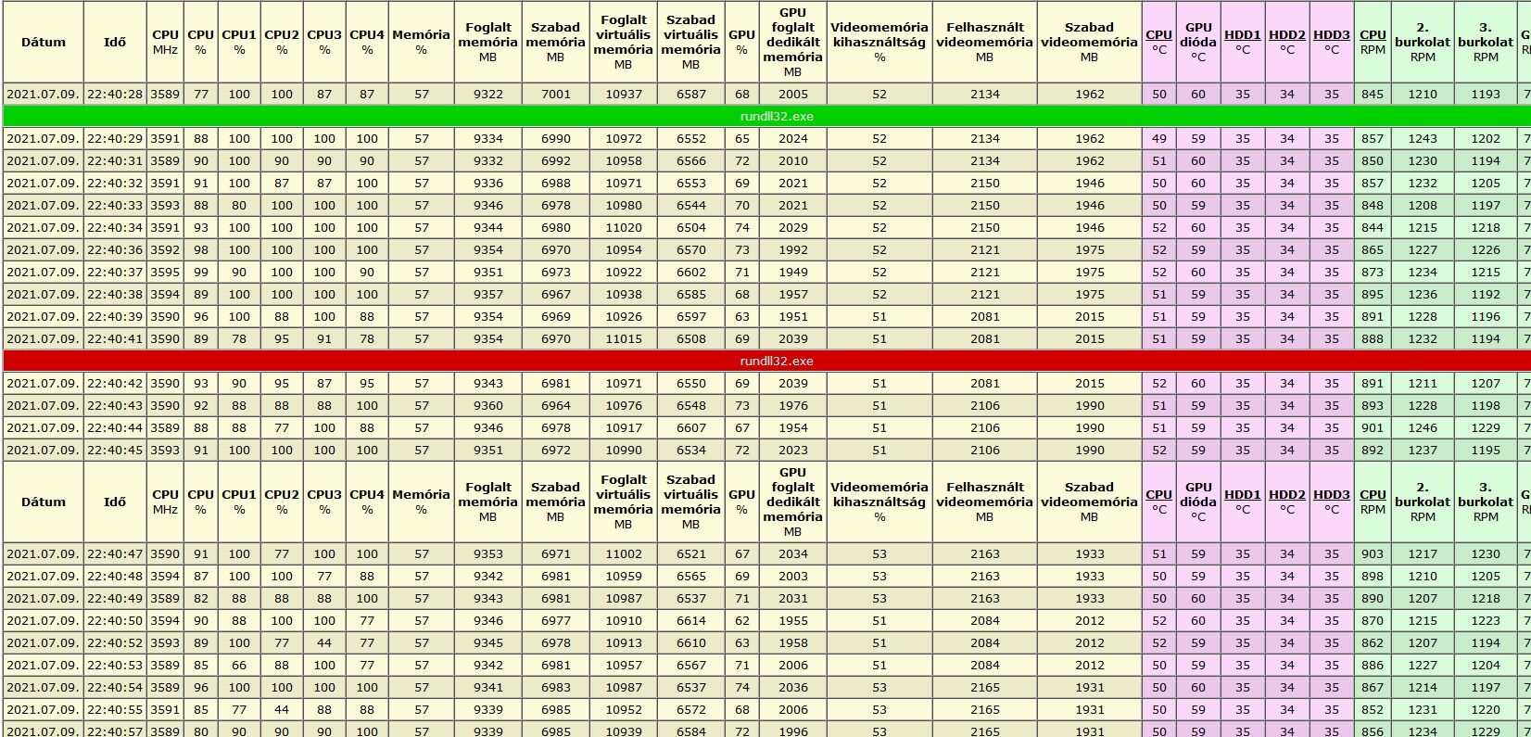Select the time cell 22:40:39
This screenshot has height=737, width=1531.
(x=115, y=317)
